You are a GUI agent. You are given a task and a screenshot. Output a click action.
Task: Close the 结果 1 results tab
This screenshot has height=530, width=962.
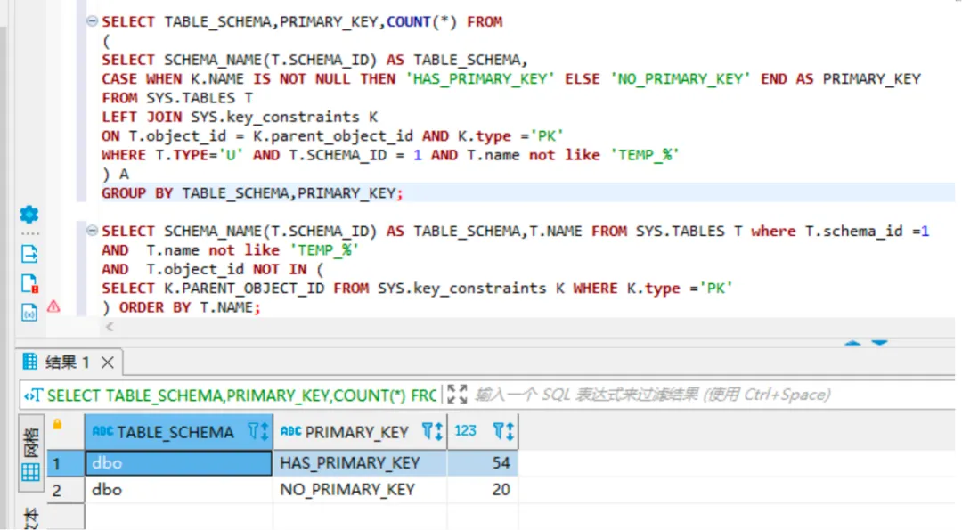click(107, 363)
